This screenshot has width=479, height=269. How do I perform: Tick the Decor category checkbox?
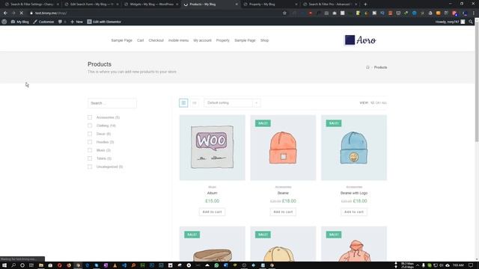click(x=90, y=134)
